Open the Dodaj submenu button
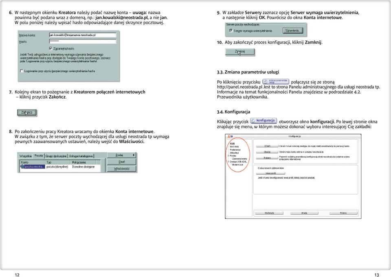The image size is (391, 277). tap(121, 155)
